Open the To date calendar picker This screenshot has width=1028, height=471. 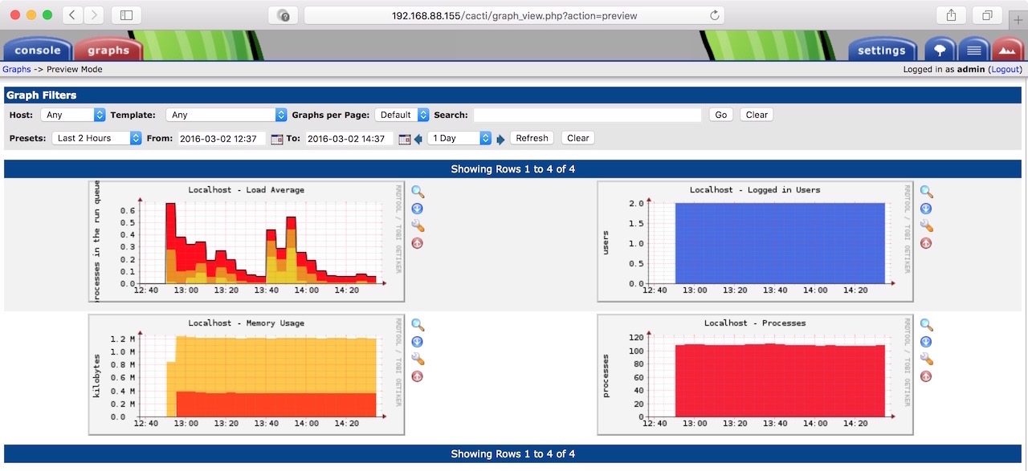point(405,138)
